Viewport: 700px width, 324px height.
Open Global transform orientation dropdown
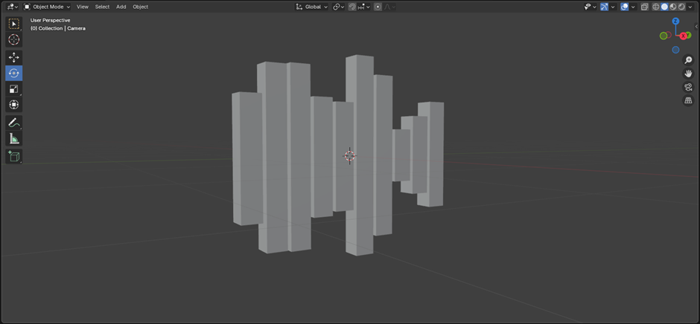[312, 7]
